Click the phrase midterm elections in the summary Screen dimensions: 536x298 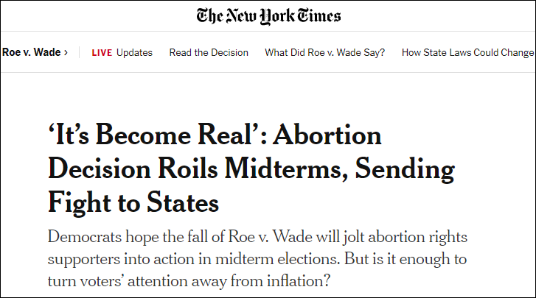(x=277, y=259)
